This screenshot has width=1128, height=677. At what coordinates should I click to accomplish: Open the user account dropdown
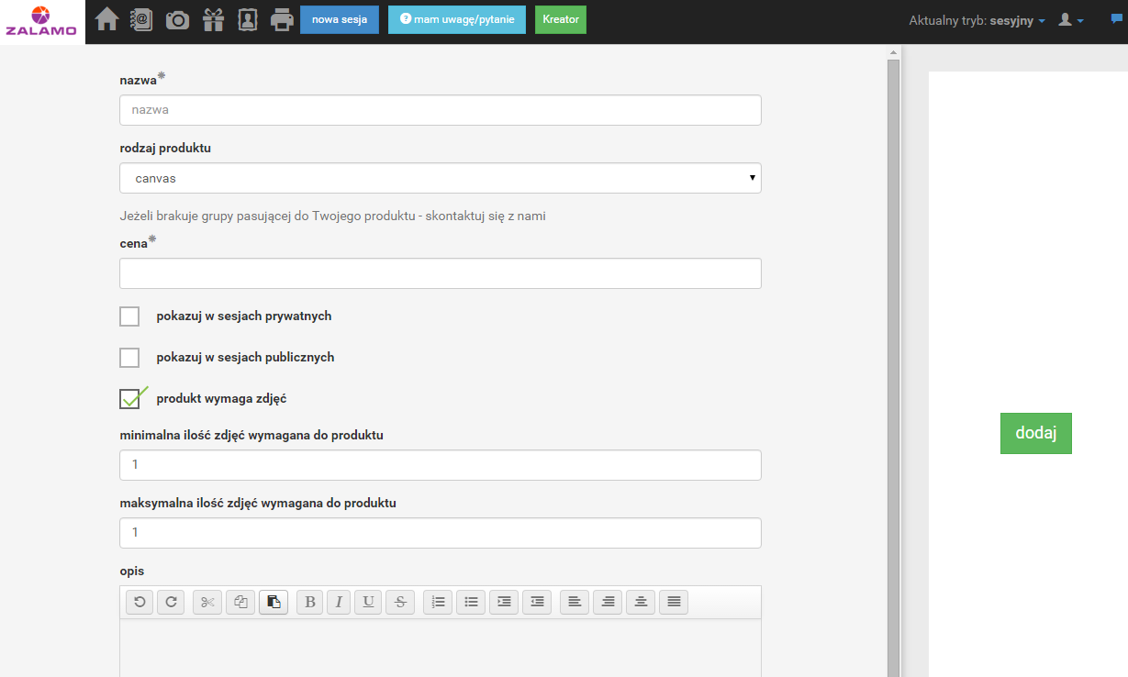[1071, 20]
